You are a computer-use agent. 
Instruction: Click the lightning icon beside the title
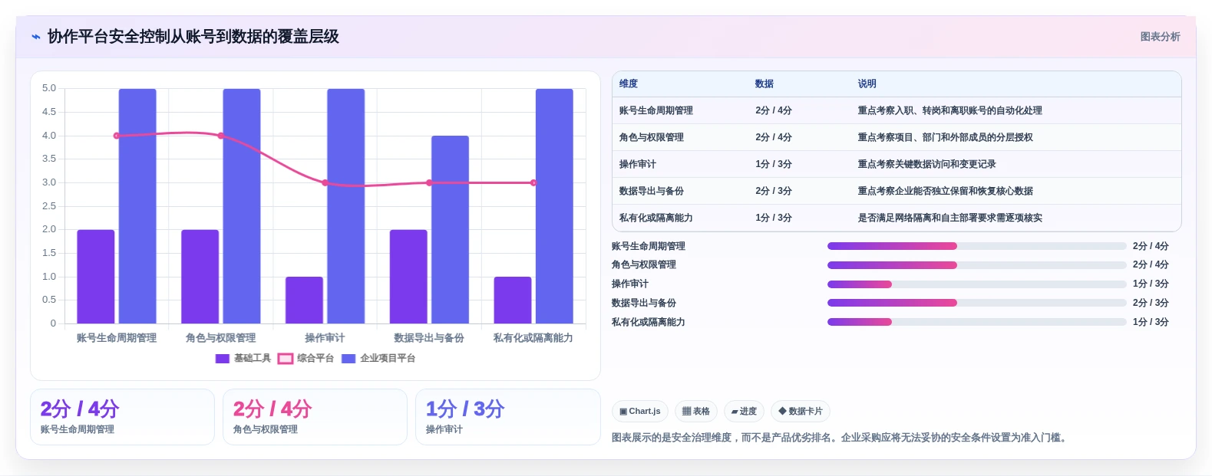pyautogui.click(x=35, y=37)
